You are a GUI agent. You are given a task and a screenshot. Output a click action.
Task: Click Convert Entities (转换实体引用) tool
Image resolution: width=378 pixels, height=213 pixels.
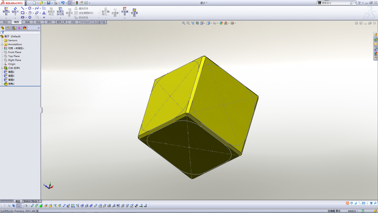click(x=60, y=12)
